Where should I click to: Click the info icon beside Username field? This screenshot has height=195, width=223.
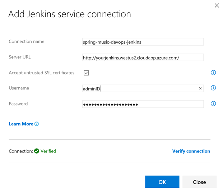213,88
